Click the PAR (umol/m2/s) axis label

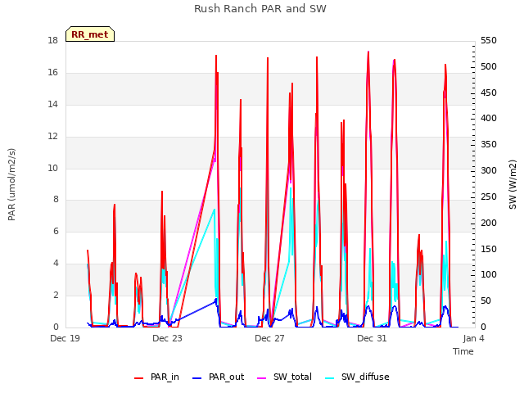(11, 184)
